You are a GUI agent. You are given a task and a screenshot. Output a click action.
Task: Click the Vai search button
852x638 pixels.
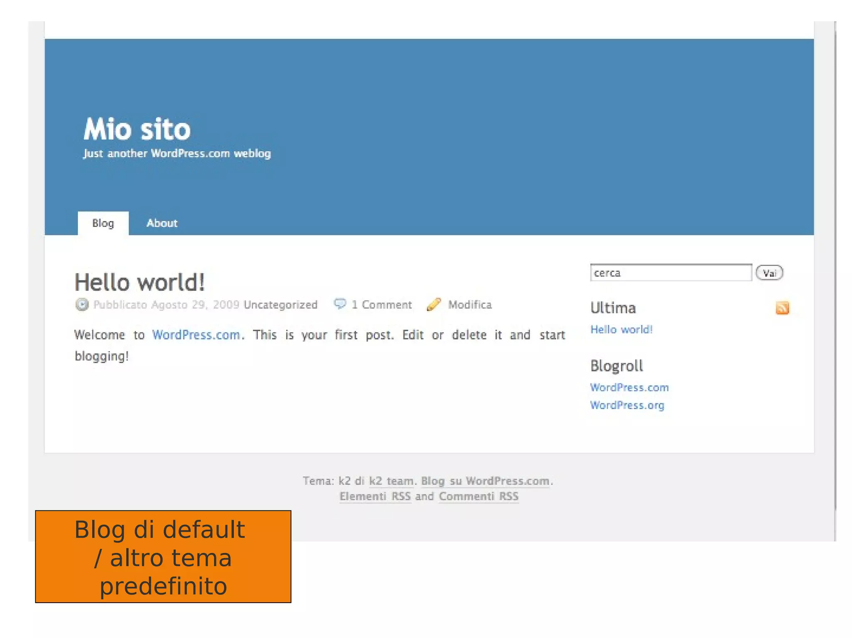pos(770,273)
